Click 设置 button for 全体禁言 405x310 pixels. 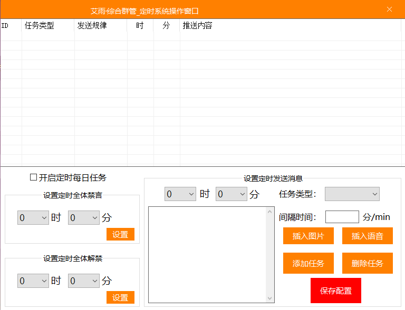click(120, 234)
